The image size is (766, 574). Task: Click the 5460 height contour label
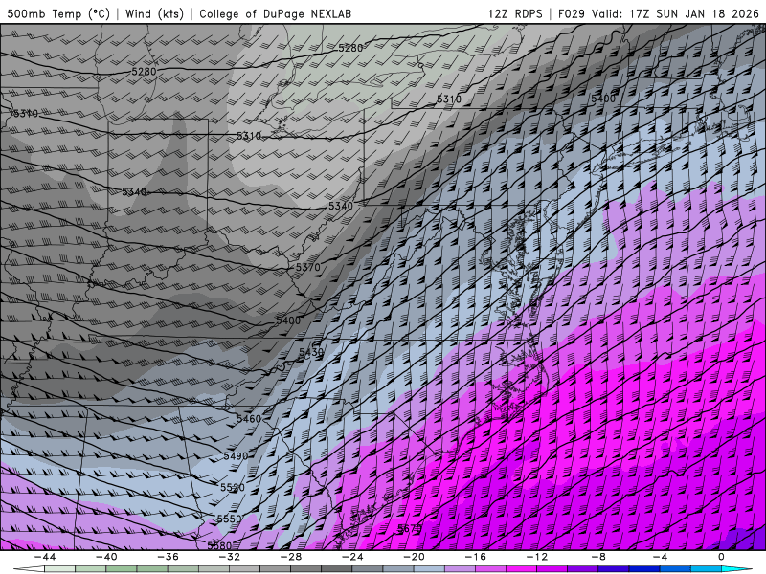point(249,418)
